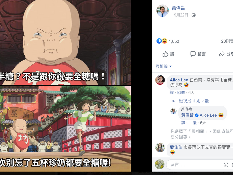Click the 黃偉哲 page name link
This screenshot has height=175, width=233.
(x=178, y=8)
